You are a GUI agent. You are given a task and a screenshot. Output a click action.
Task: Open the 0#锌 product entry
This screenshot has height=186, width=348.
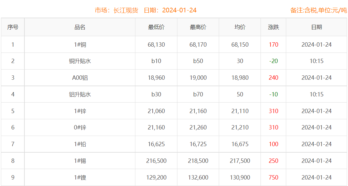click(80, 128)
